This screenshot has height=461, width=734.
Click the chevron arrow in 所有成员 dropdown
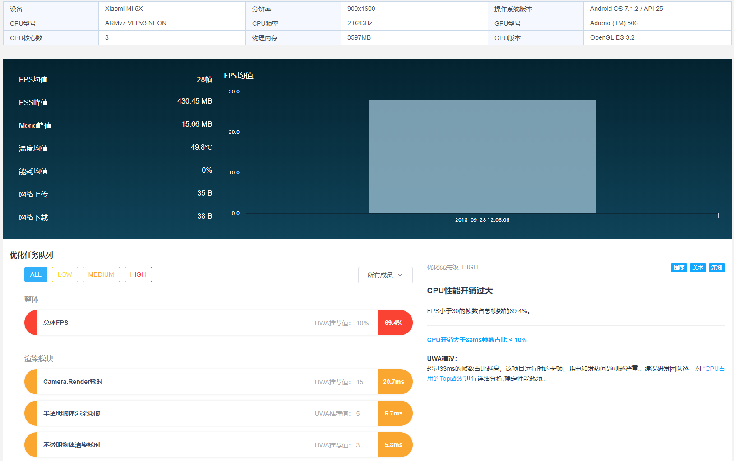click(x=400, y=275)
